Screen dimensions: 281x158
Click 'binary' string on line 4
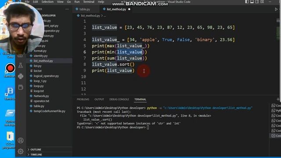pyautogui.click(x=205, y=40)
